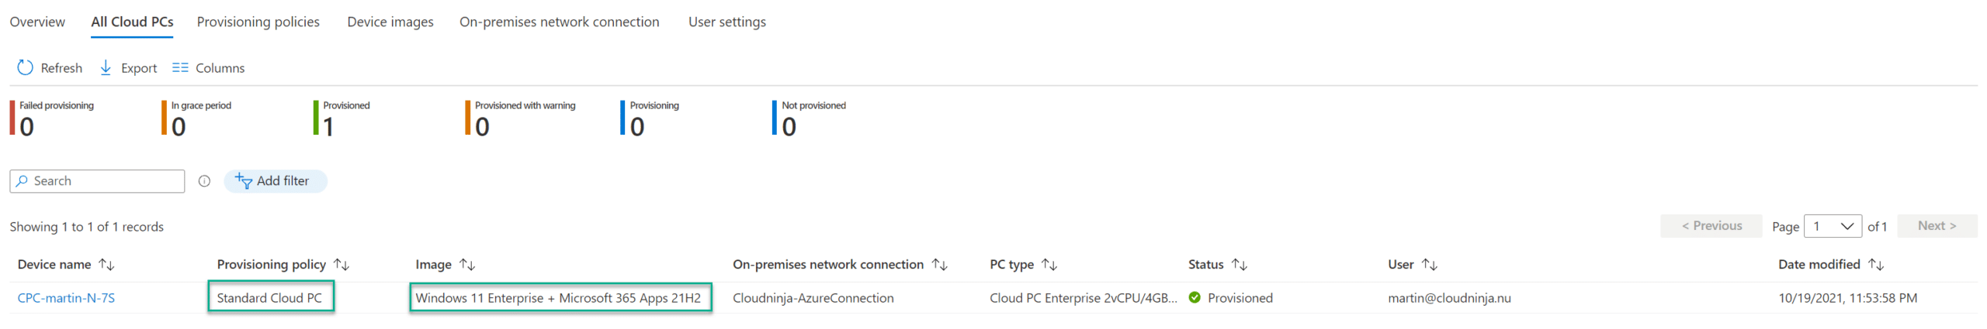Click the Previous page button
This screenshot has width=1987, height=329.
pos(1711,226)
